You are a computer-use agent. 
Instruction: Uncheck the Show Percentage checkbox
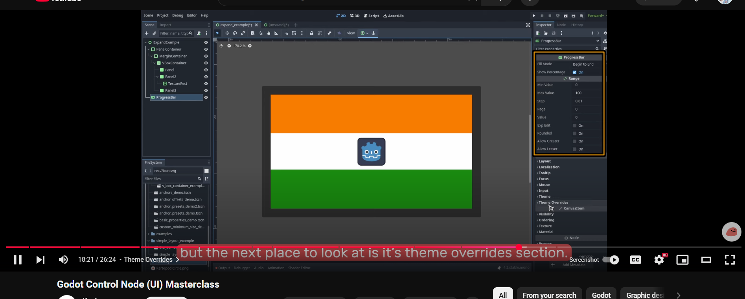574,72
